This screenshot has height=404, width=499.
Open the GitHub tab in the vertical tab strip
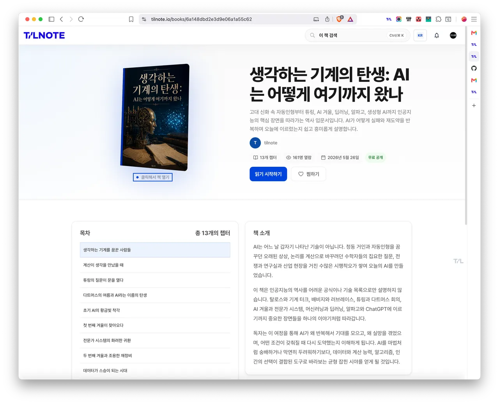point(474,68)
